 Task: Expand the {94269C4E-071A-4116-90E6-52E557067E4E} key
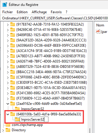[8, 30]
